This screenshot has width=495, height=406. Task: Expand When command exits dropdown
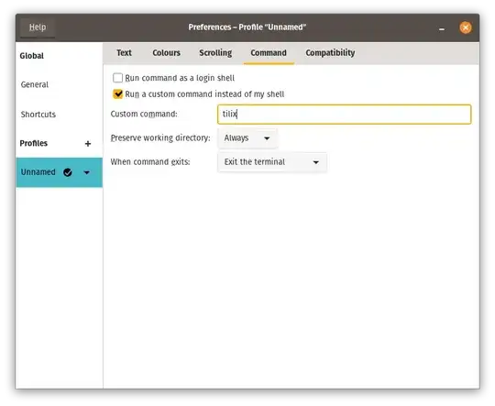point(272,162)
